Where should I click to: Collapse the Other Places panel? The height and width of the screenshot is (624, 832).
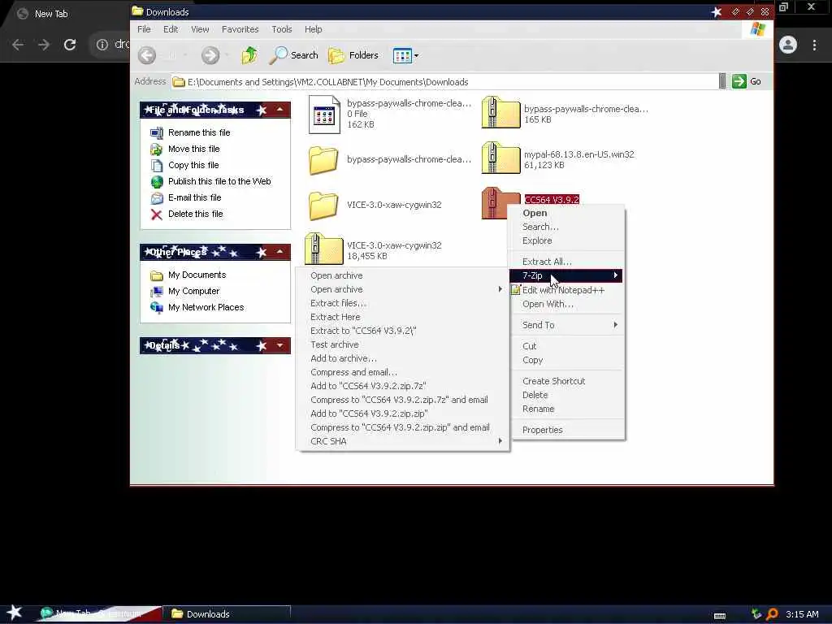click(279, 252)
